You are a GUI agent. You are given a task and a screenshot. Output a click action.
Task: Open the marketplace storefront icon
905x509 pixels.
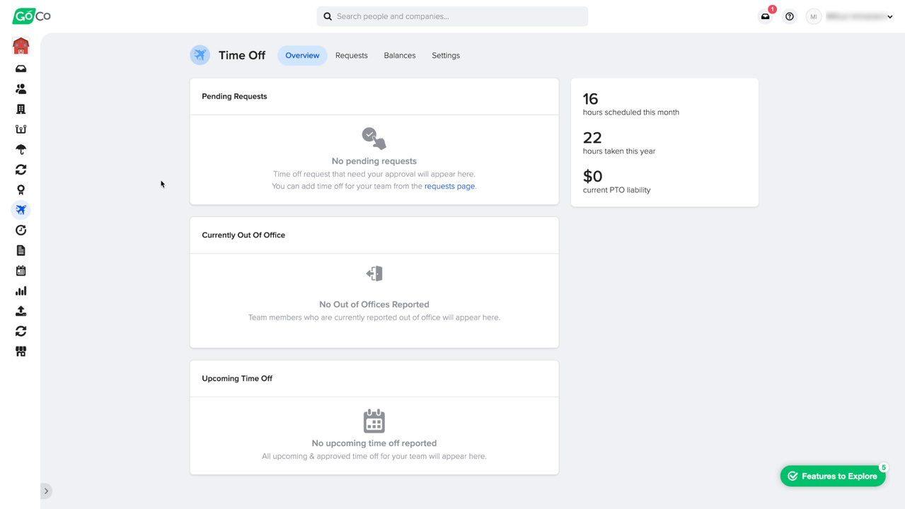(21, 351)
